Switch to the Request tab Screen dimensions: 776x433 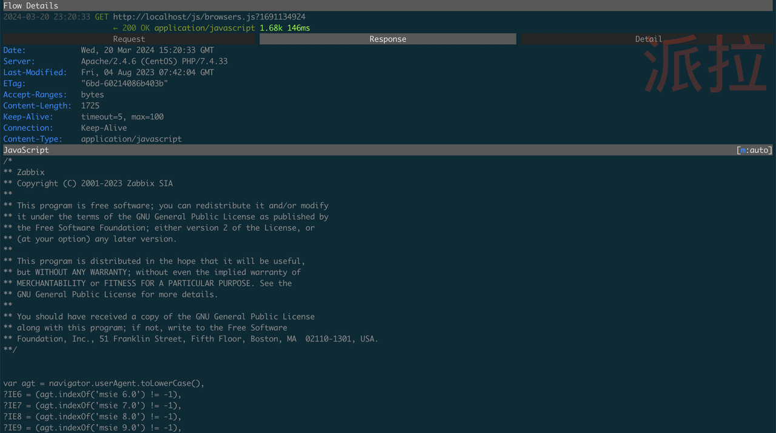(129, 39)
